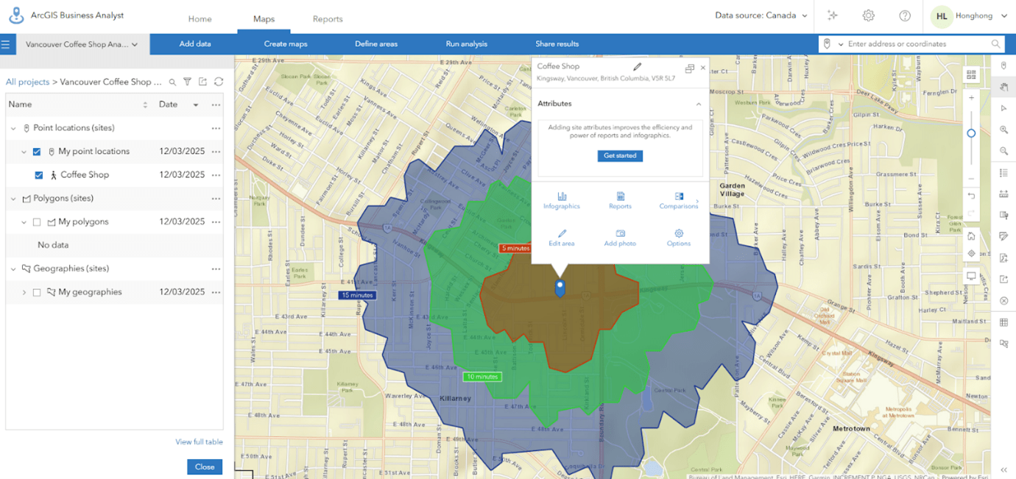The image size is (1016, 479).
Task: Uncheck My point locations checkbox
Action: click(37, 152)
